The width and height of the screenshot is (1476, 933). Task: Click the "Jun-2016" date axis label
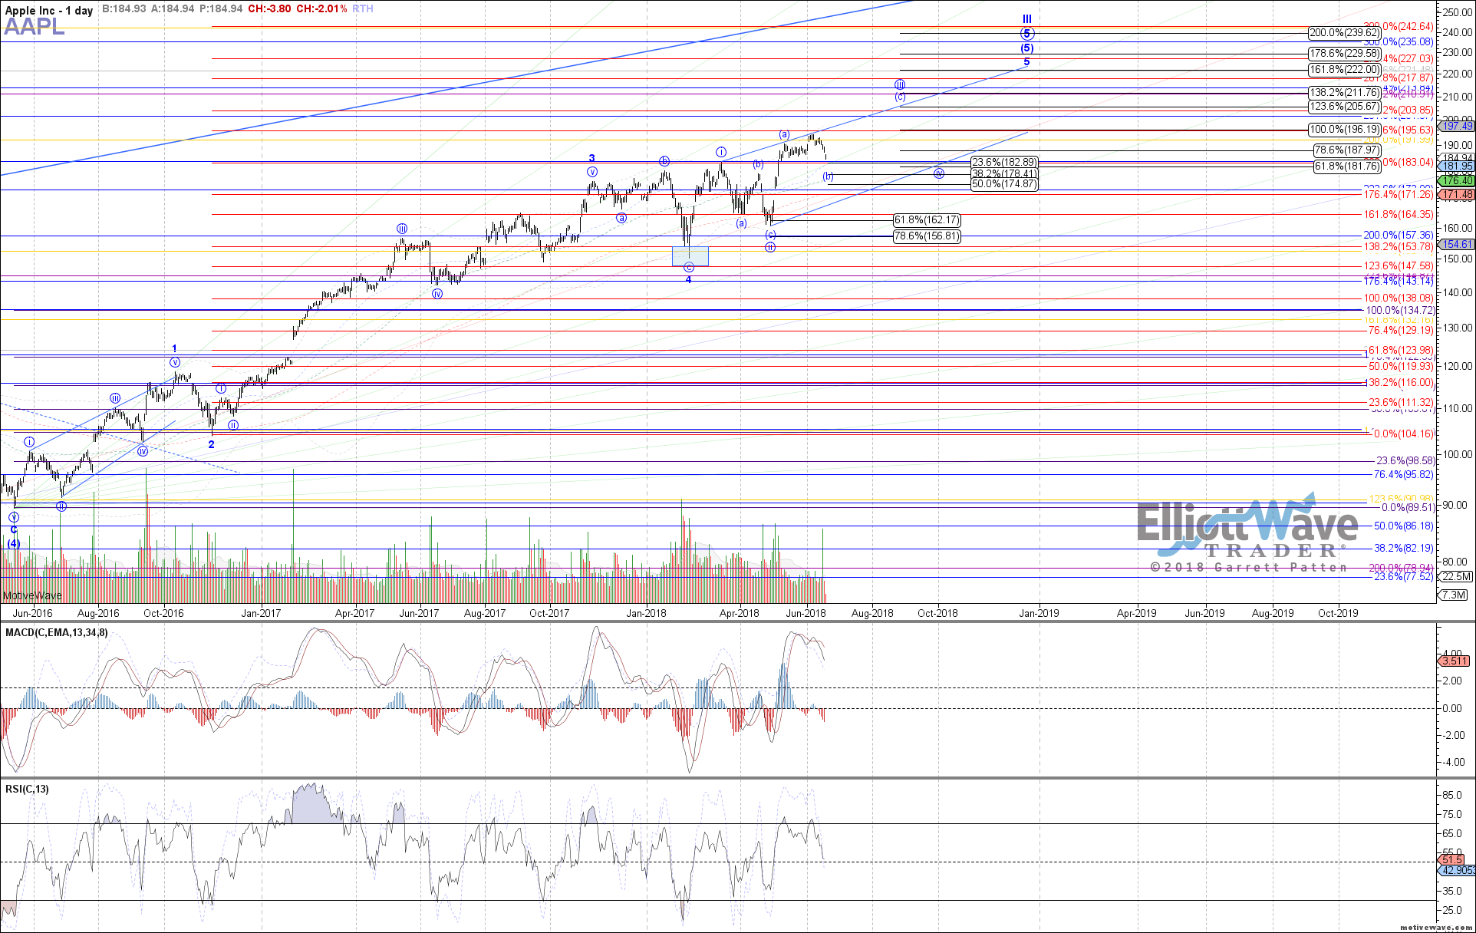point(33,613)
